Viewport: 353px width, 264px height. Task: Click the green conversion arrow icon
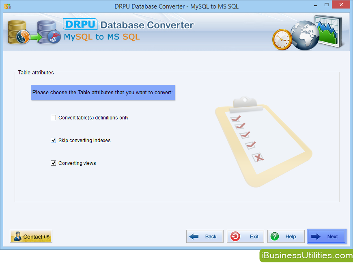tap(36, 37)
